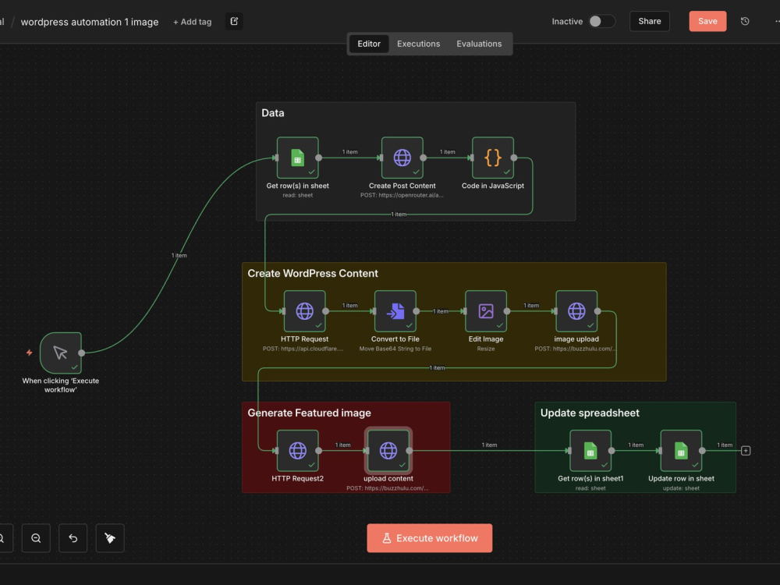Image resolution: width=780 pixels, height=585 pixels.
Task: Add a node after Update row in sheet
Action: 745,451
